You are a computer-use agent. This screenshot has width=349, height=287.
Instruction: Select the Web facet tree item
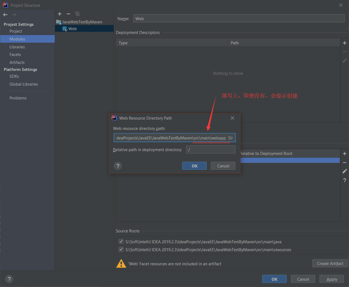84,29
